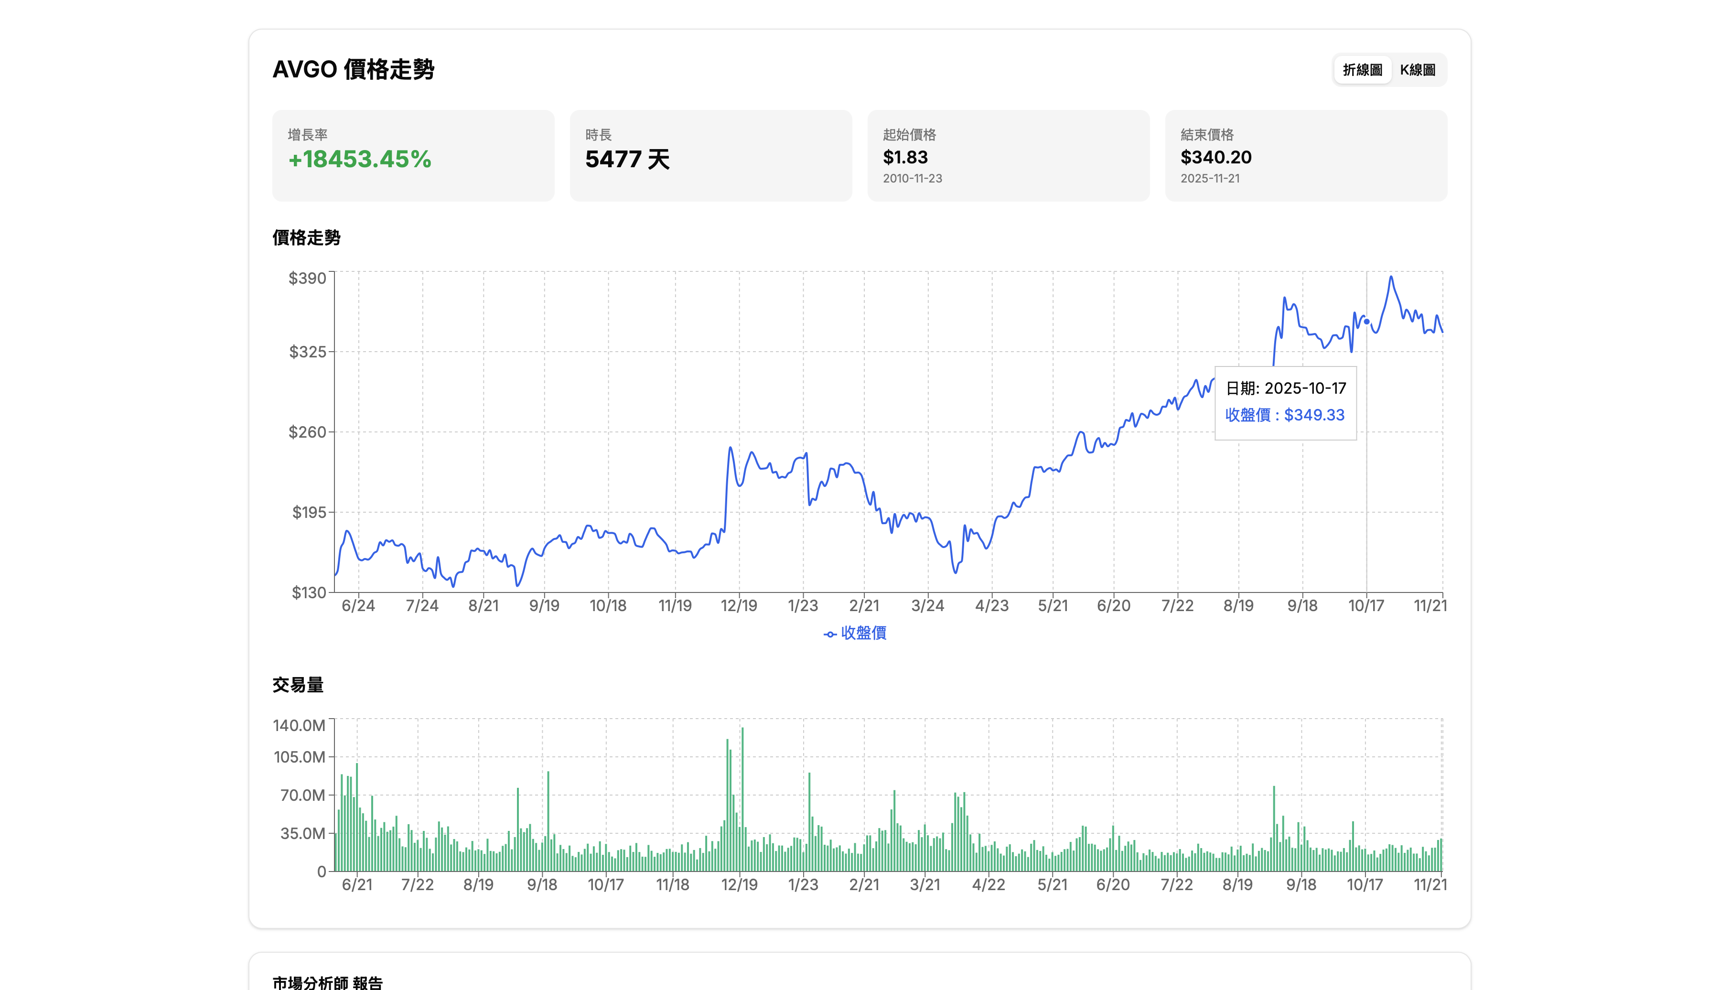1720x990 pixels.
Task: Select the +18453.45% growth rate value
Action: pyautogui.click(x=360, y=159)
